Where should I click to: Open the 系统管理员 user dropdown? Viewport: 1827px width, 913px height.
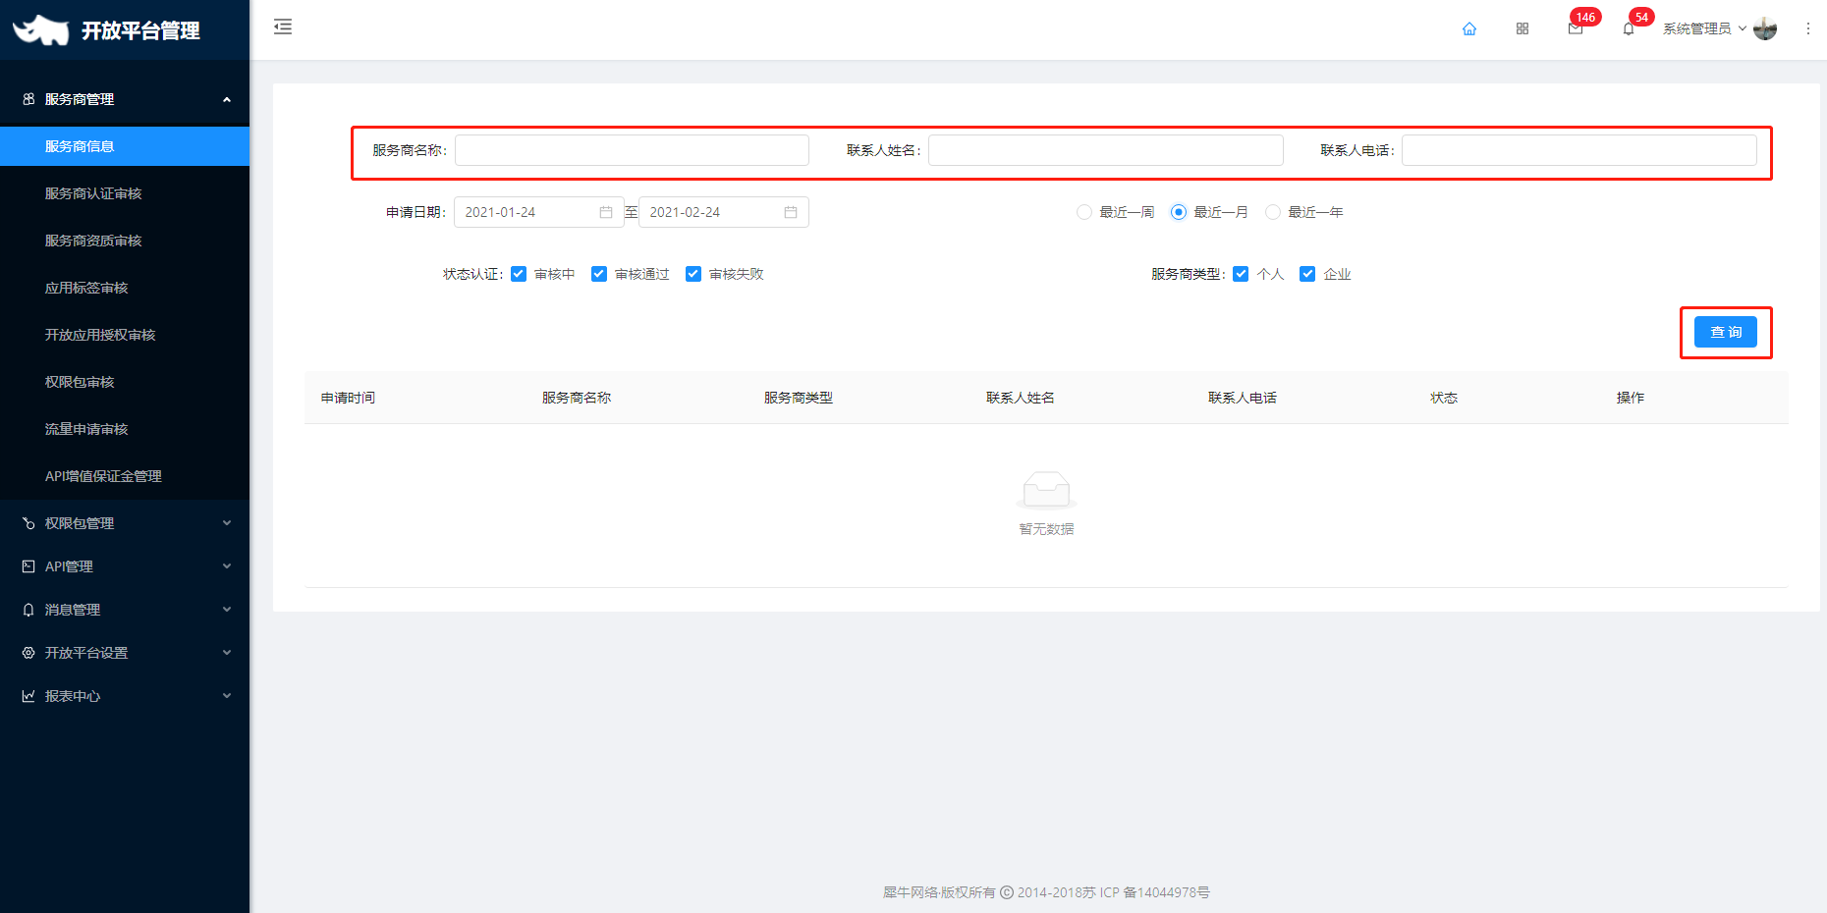coord(1704,28)
